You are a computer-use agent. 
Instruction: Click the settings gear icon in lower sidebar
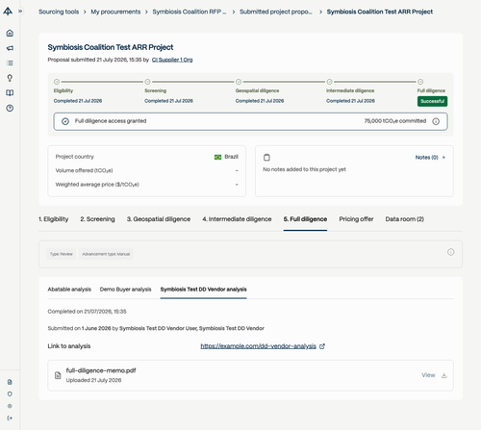point(10,406)
